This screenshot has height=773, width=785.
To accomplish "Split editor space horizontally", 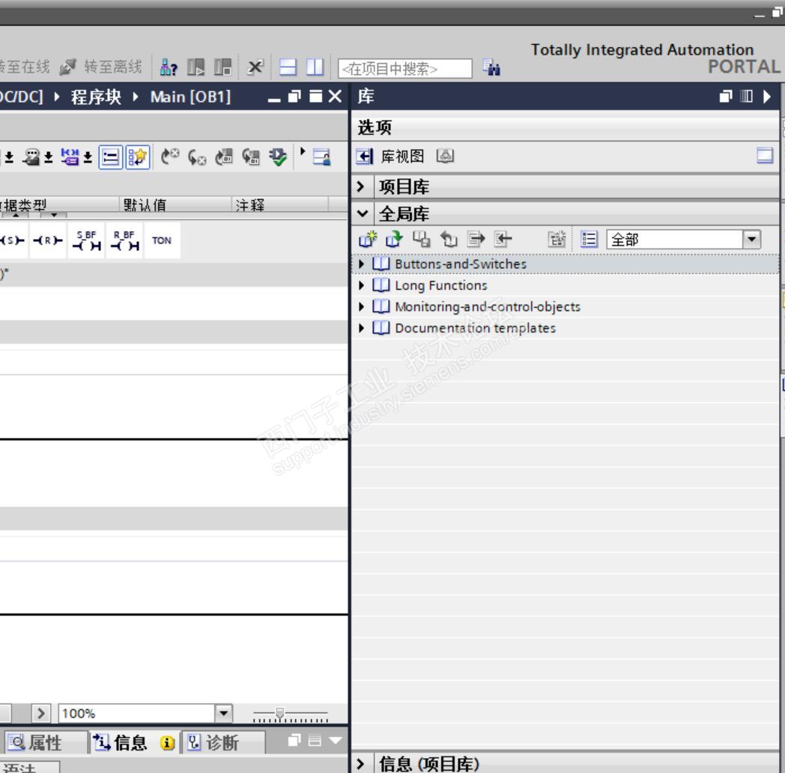I will click(288, 67).
